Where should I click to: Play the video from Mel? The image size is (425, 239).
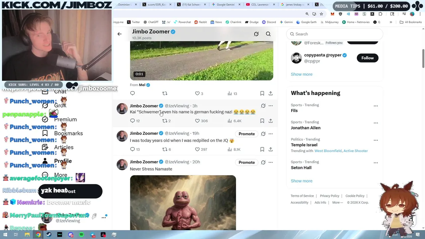point(202,60)
